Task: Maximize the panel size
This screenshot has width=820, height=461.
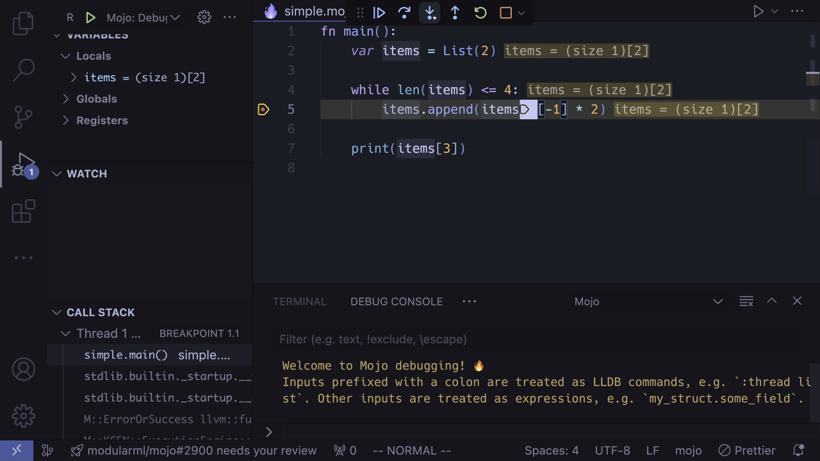Action: point(772,301)
